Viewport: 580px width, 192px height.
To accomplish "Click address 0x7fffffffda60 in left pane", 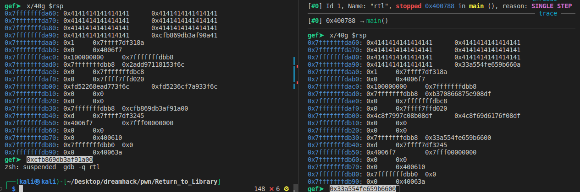I will point(30,13).
